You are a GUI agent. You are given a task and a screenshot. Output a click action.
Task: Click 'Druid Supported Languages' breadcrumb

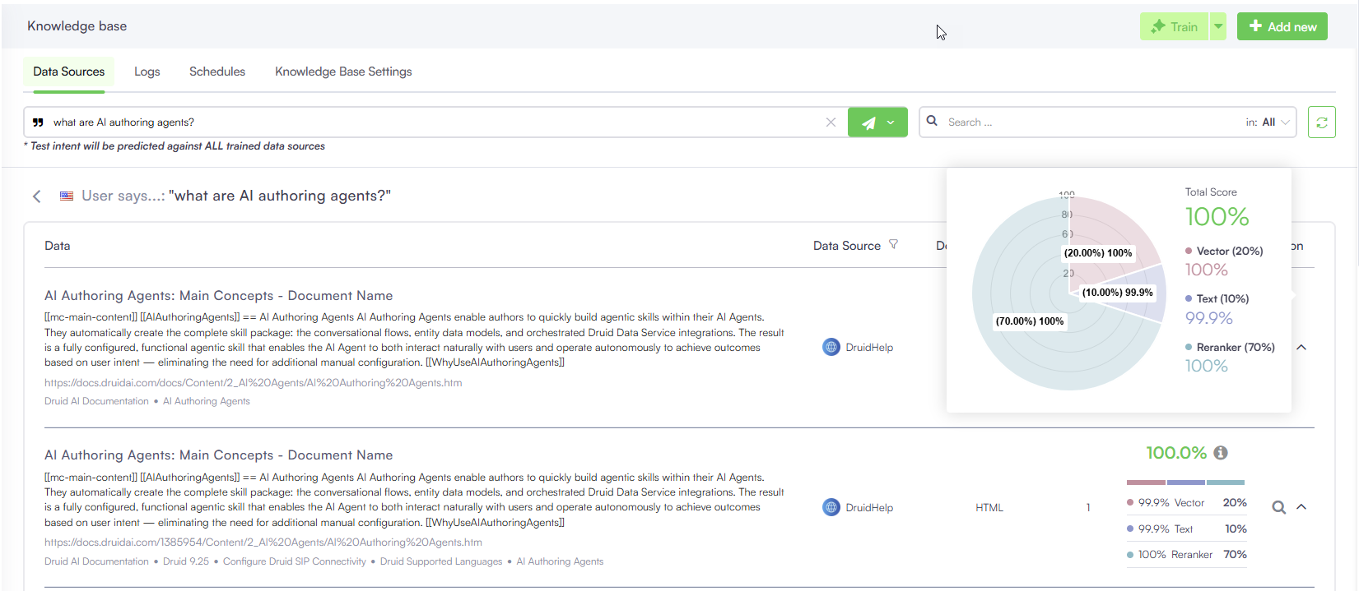(x=441, y=561)
